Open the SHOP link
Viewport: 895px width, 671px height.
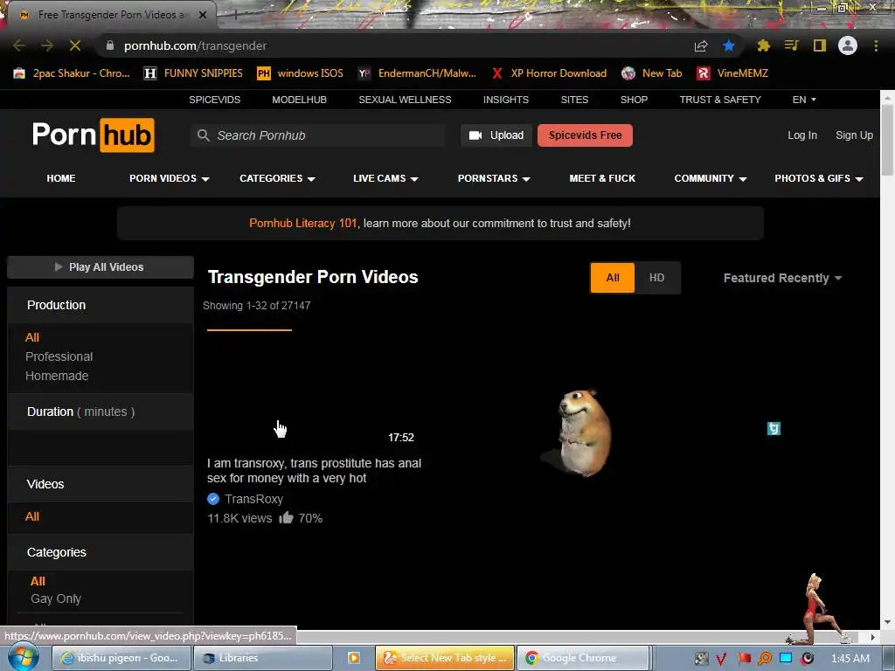coord(634,100)
